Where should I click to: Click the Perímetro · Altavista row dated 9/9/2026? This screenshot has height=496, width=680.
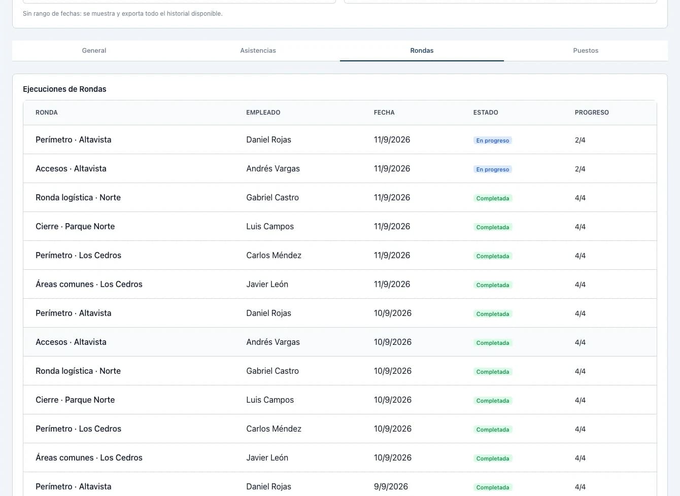tap(340, 485)
